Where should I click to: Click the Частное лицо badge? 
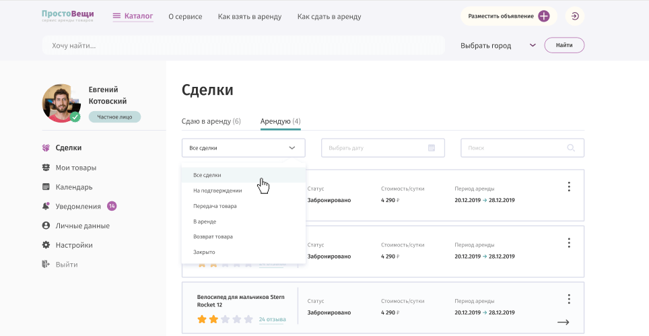click(114, 117)
